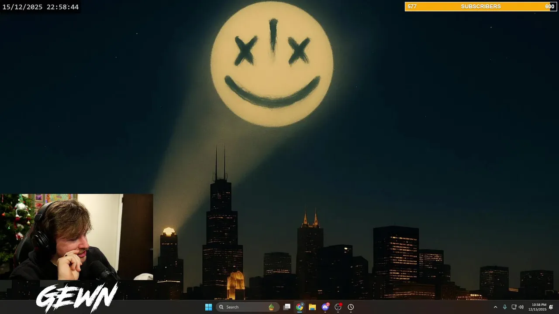Open network settings tray icon
This screenshot has width=559, height=314.
click(514, 307)
